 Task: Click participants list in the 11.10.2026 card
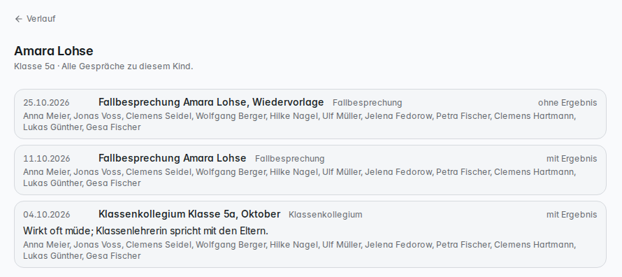[300, 178]
